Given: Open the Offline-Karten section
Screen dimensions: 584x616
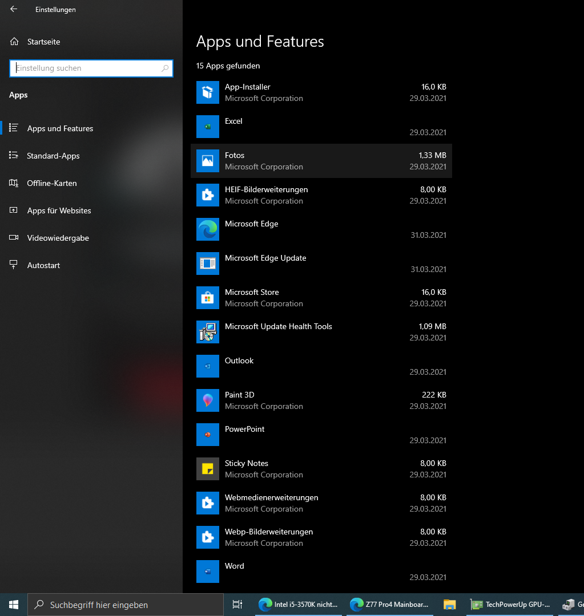Looking at the screenshot, I should pos(91,183).
